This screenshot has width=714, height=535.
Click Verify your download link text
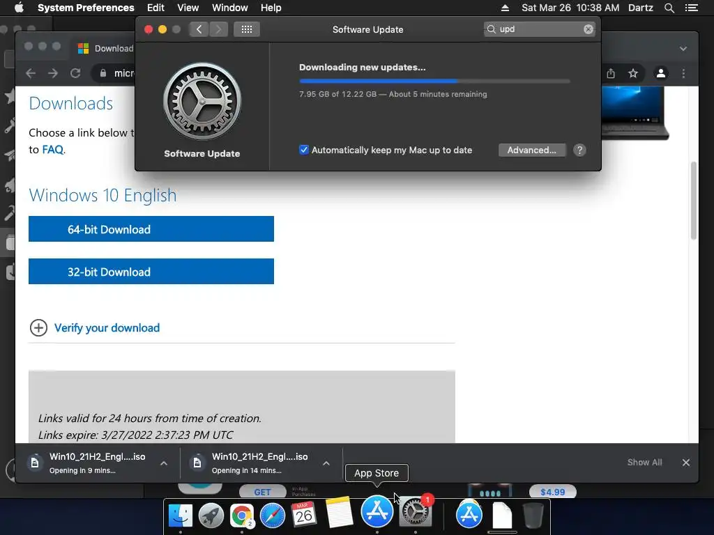point(107,328)
